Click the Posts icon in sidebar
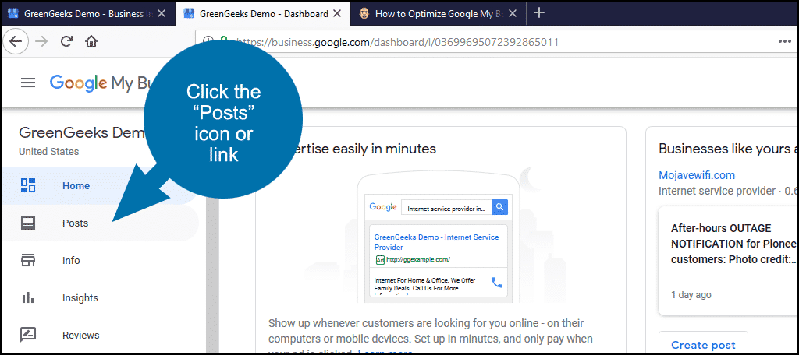This screenshot has height=355, width=799. click(x=27, y=223)
